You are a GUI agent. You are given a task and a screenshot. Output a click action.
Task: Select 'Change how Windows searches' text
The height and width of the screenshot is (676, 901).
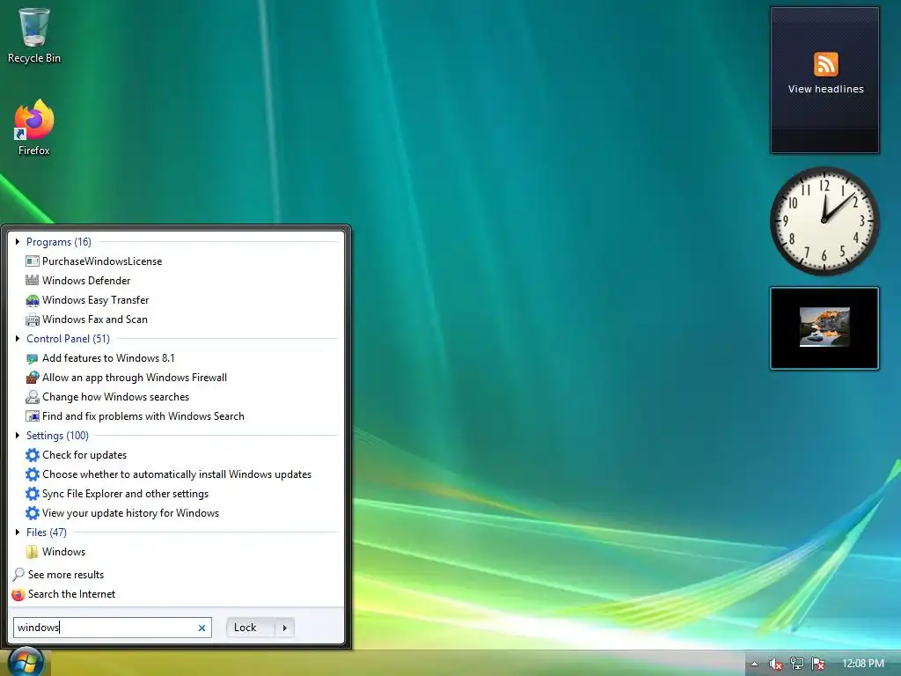115,397
